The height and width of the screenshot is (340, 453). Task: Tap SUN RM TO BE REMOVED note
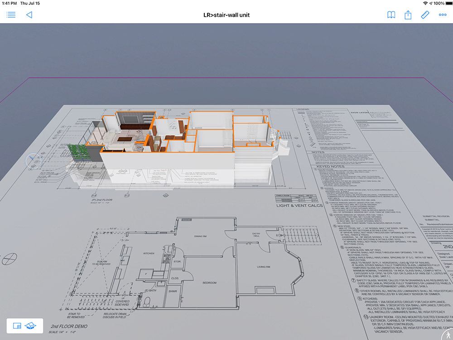pyautogui.click(x=101, y=263)
